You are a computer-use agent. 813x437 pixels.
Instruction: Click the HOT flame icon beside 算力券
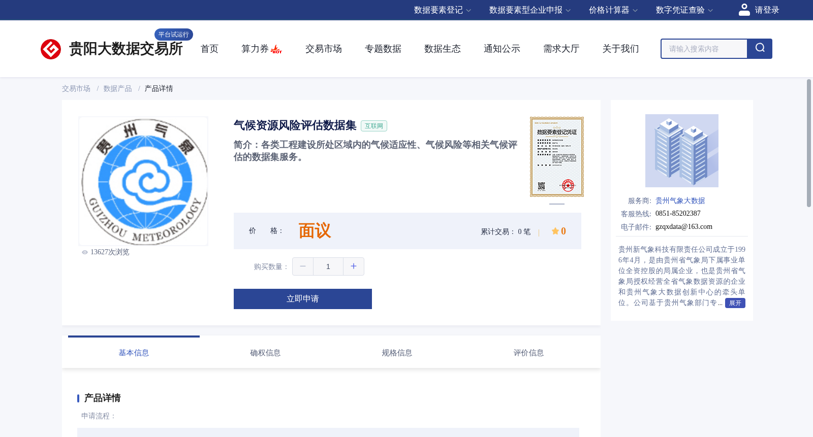pos(276,49)
